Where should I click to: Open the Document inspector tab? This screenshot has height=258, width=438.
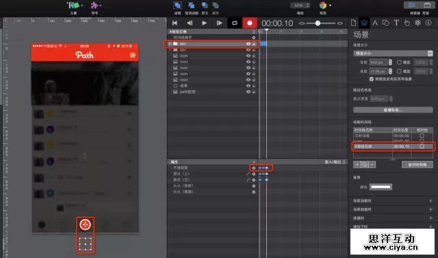point(353,23)
